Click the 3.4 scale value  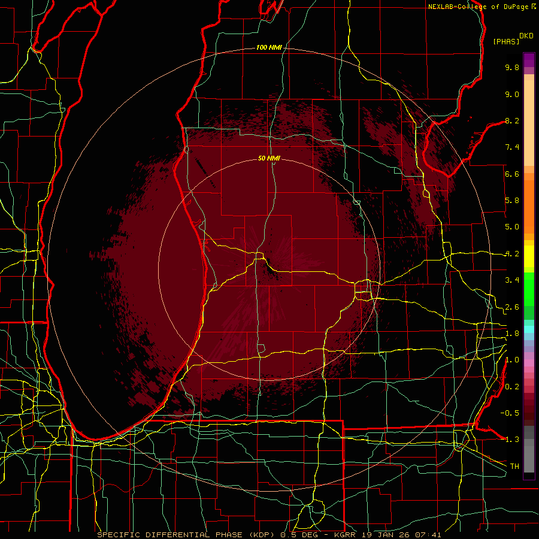click(512, 280)
